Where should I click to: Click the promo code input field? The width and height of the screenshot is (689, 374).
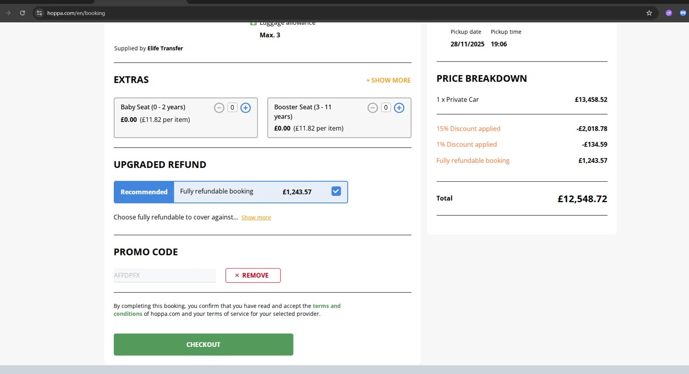click(x=164, y=275)
